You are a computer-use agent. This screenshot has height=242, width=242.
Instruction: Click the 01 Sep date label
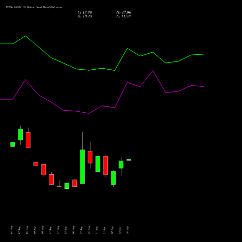pos(105,230)
